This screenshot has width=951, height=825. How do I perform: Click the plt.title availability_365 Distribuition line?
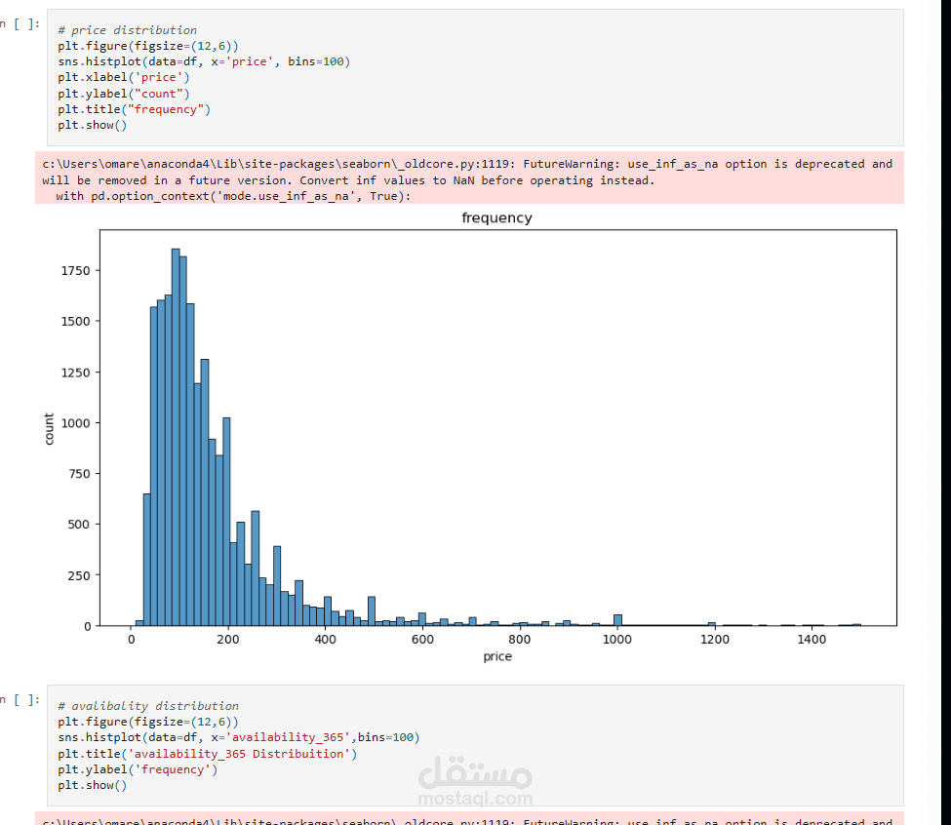click(x=208, y=754)
